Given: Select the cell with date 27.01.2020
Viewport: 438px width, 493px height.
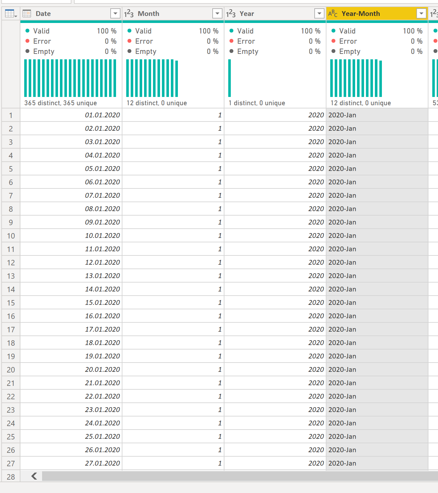Looking at the screenshot, I should (x=71, y=463).
